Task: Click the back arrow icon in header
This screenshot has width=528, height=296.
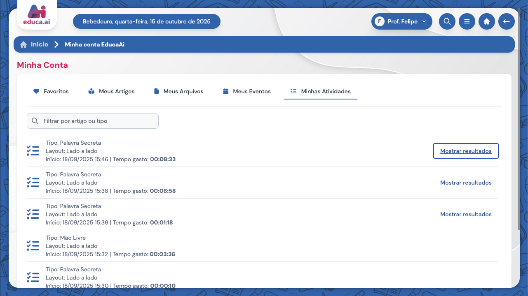Action: click(506, 21)
